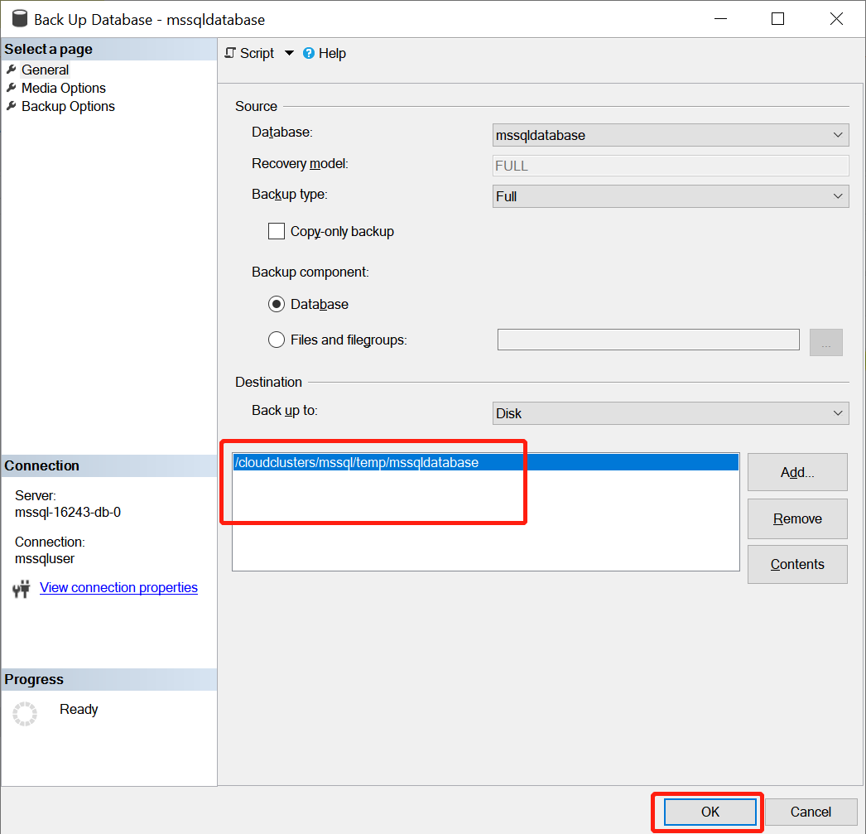The width and height of the screenshot is (866, 834).
Task: Click the Backup Options wrench icon
Action: 12,106
